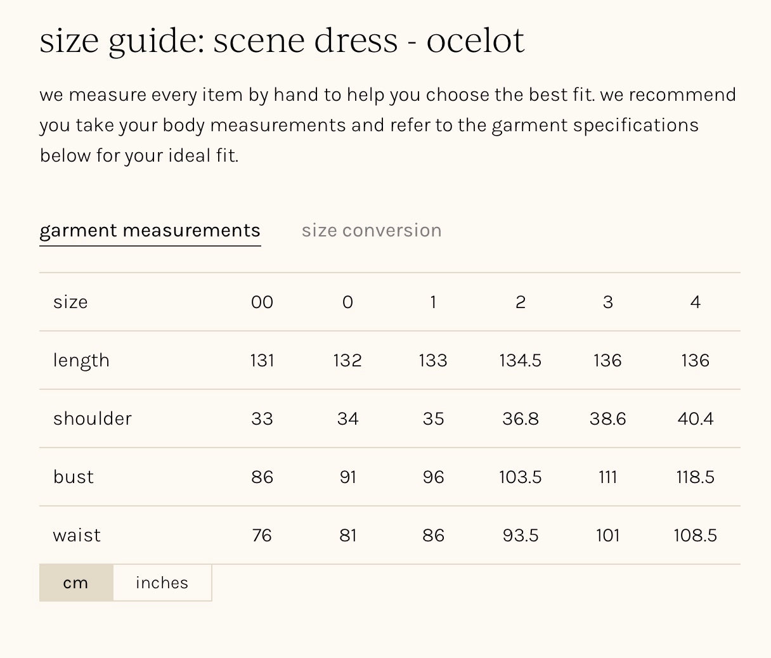Click the 108.5 waist value
This screenshot has width=771, height=658.
point(696,535)
